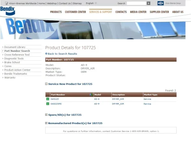Click the AD-9 model value in details

(84, 65)
